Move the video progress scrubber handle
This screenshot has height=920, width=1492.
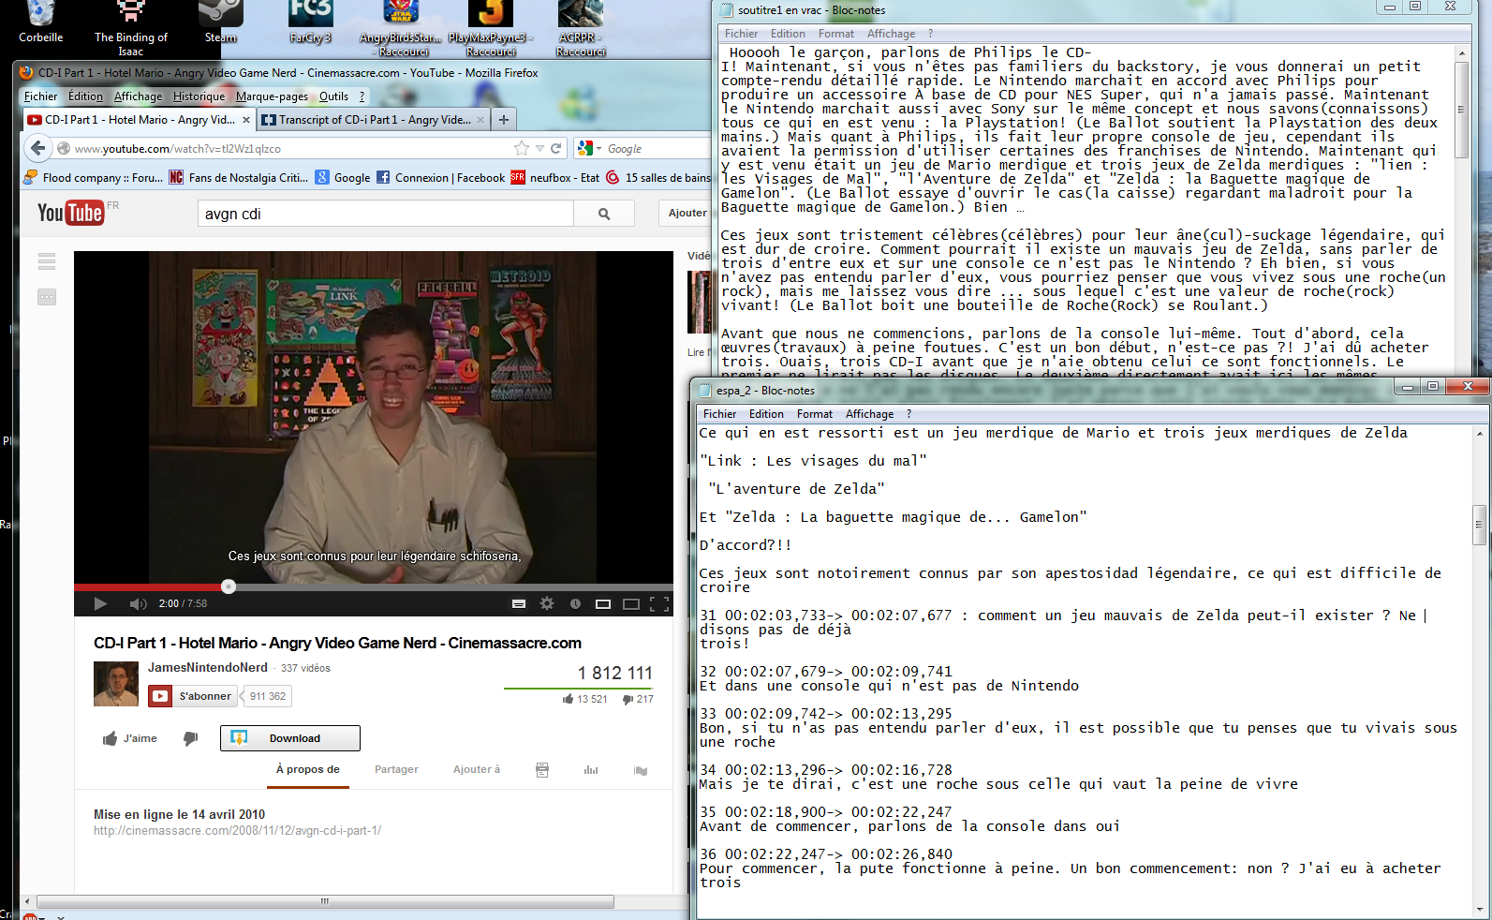click(x=229, y=586)
